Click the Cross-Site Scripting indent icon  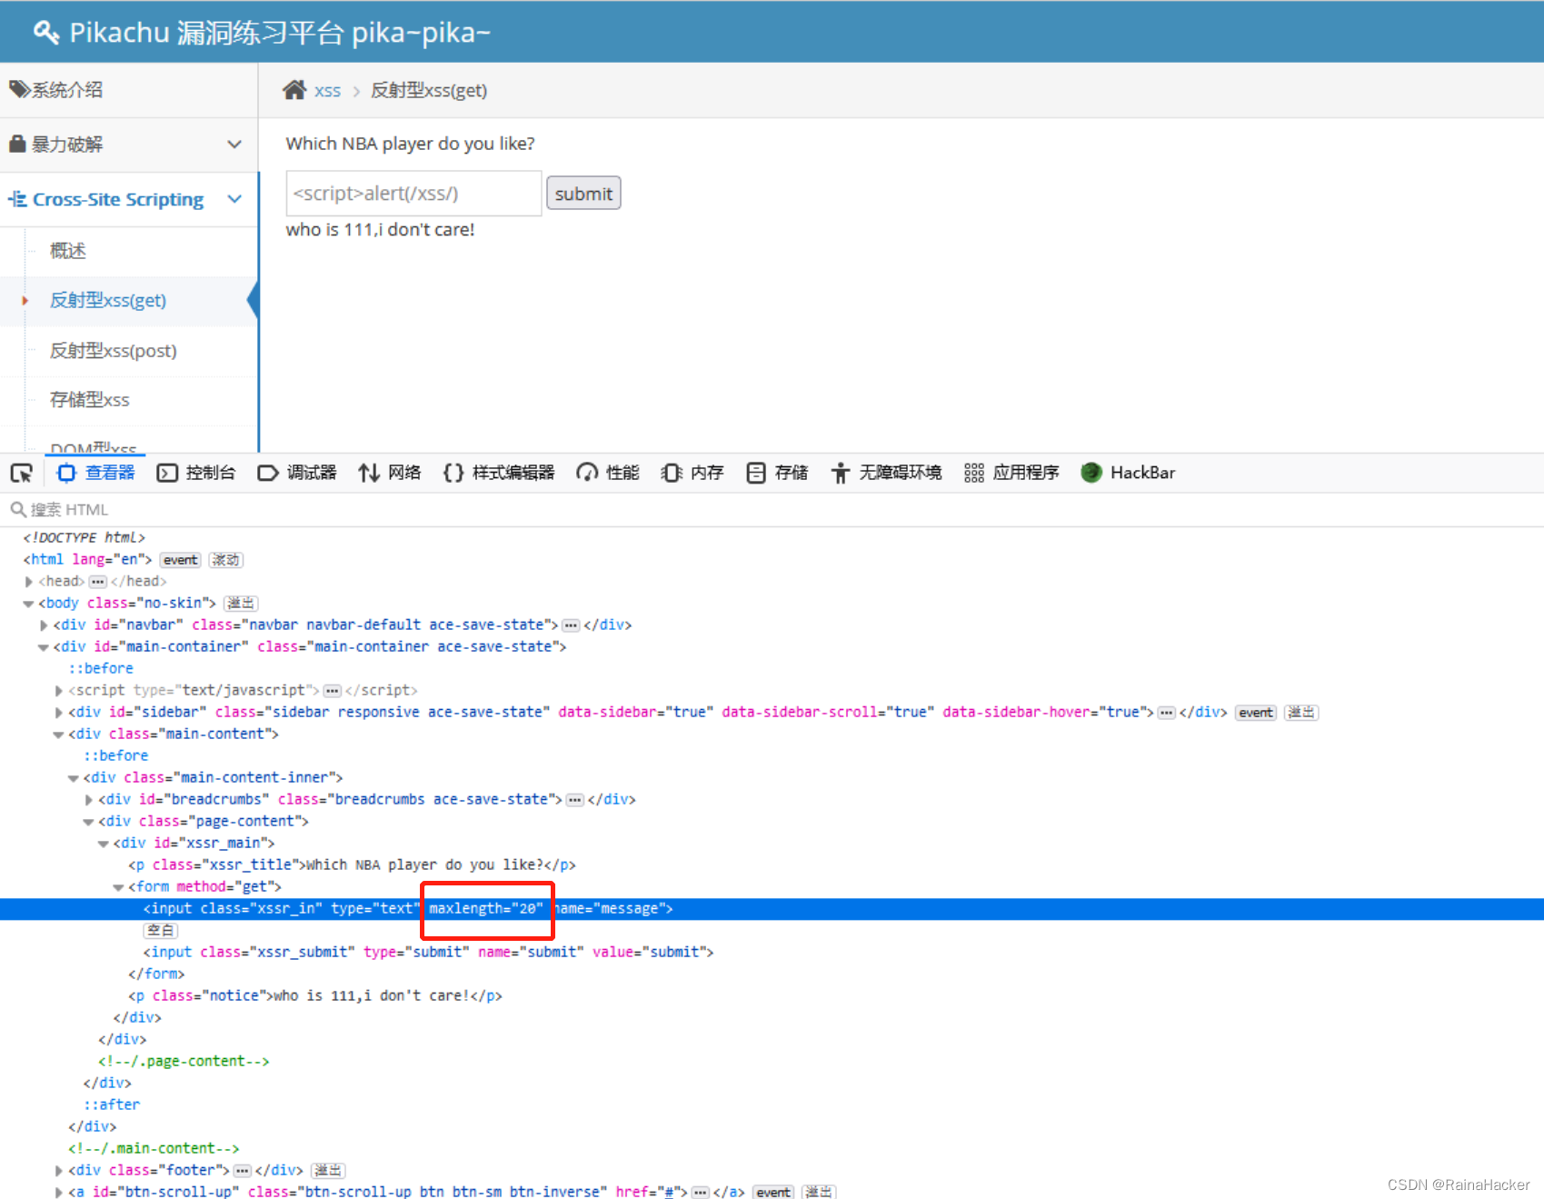[17, 199]
